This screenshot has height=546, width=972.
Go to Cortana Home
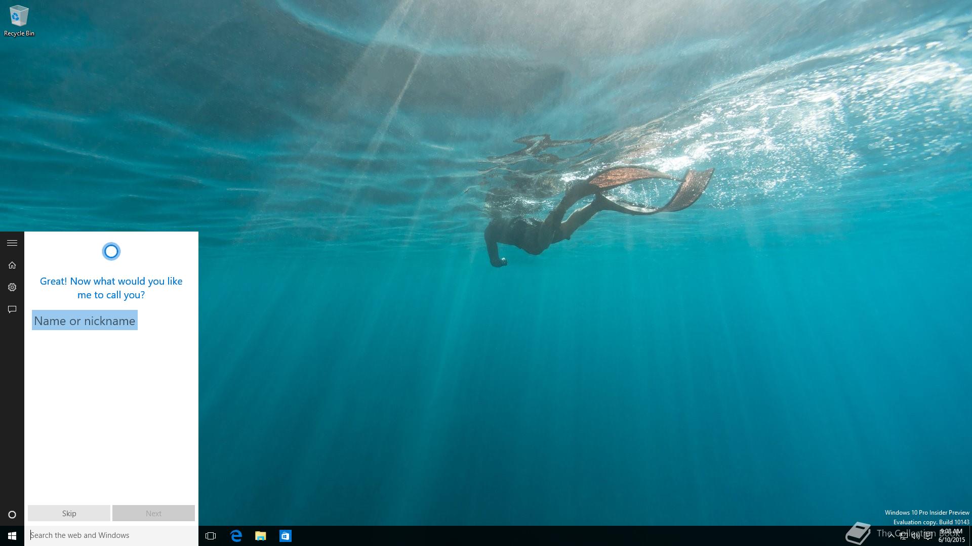coord(12,265)
